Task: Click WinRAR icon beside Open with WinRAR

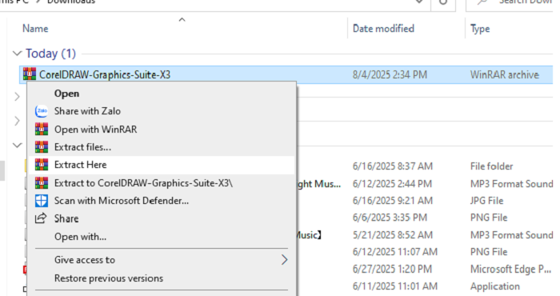Action: 42,130
